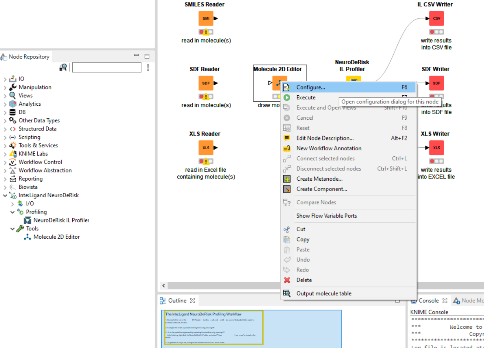Expand the Analytics tree arrow
484x348 pixels.
[x=5, y=104]
